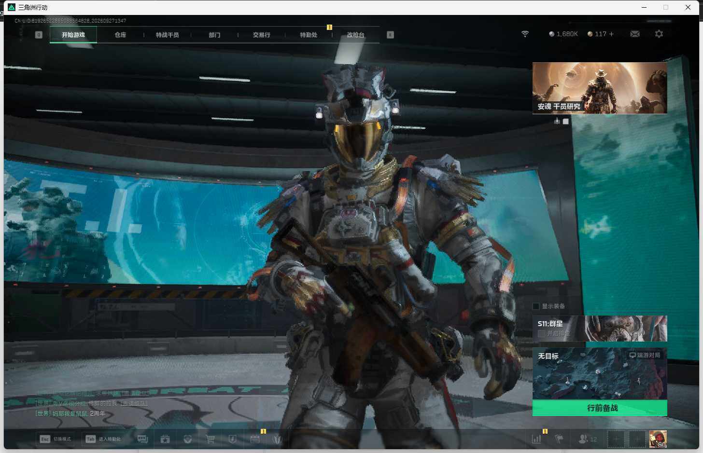Click the flag icon in bottom bar
Viewport: 703px width, 453px height.
point(559,439)
